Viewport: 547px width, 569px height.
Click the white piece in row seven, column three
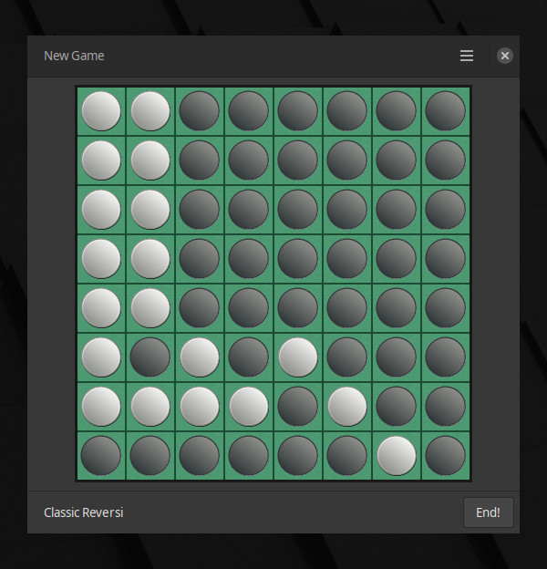click(200, 406)
